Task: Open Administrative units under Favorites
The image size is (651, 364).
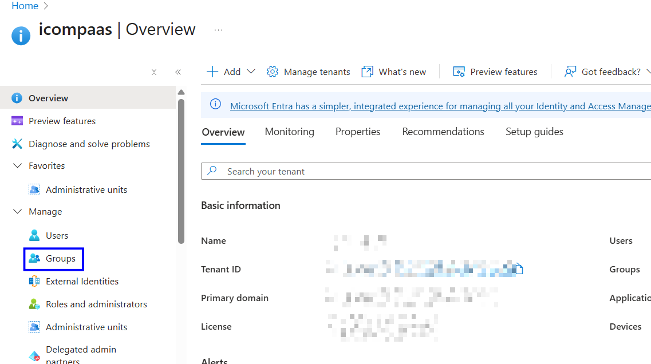Action: click(86, 189)
